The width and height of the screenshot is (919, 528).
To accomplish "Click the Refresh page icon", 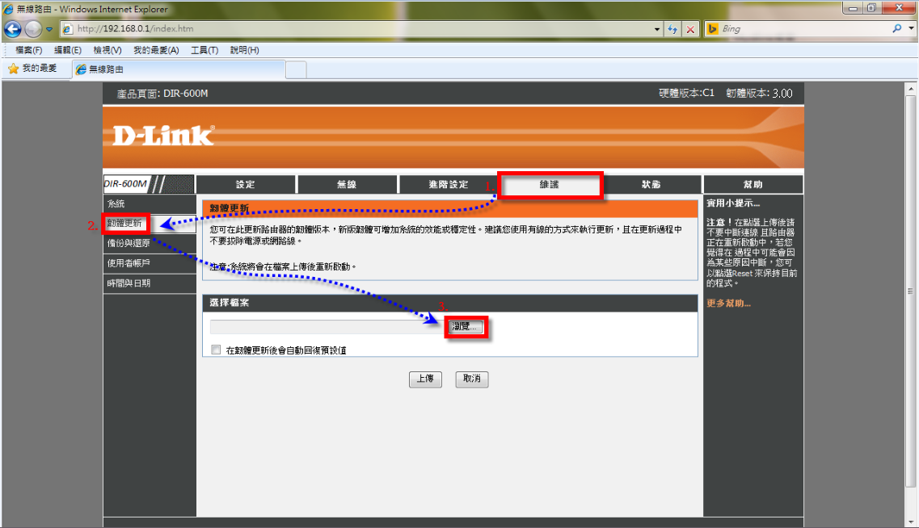I will (672, 29).
